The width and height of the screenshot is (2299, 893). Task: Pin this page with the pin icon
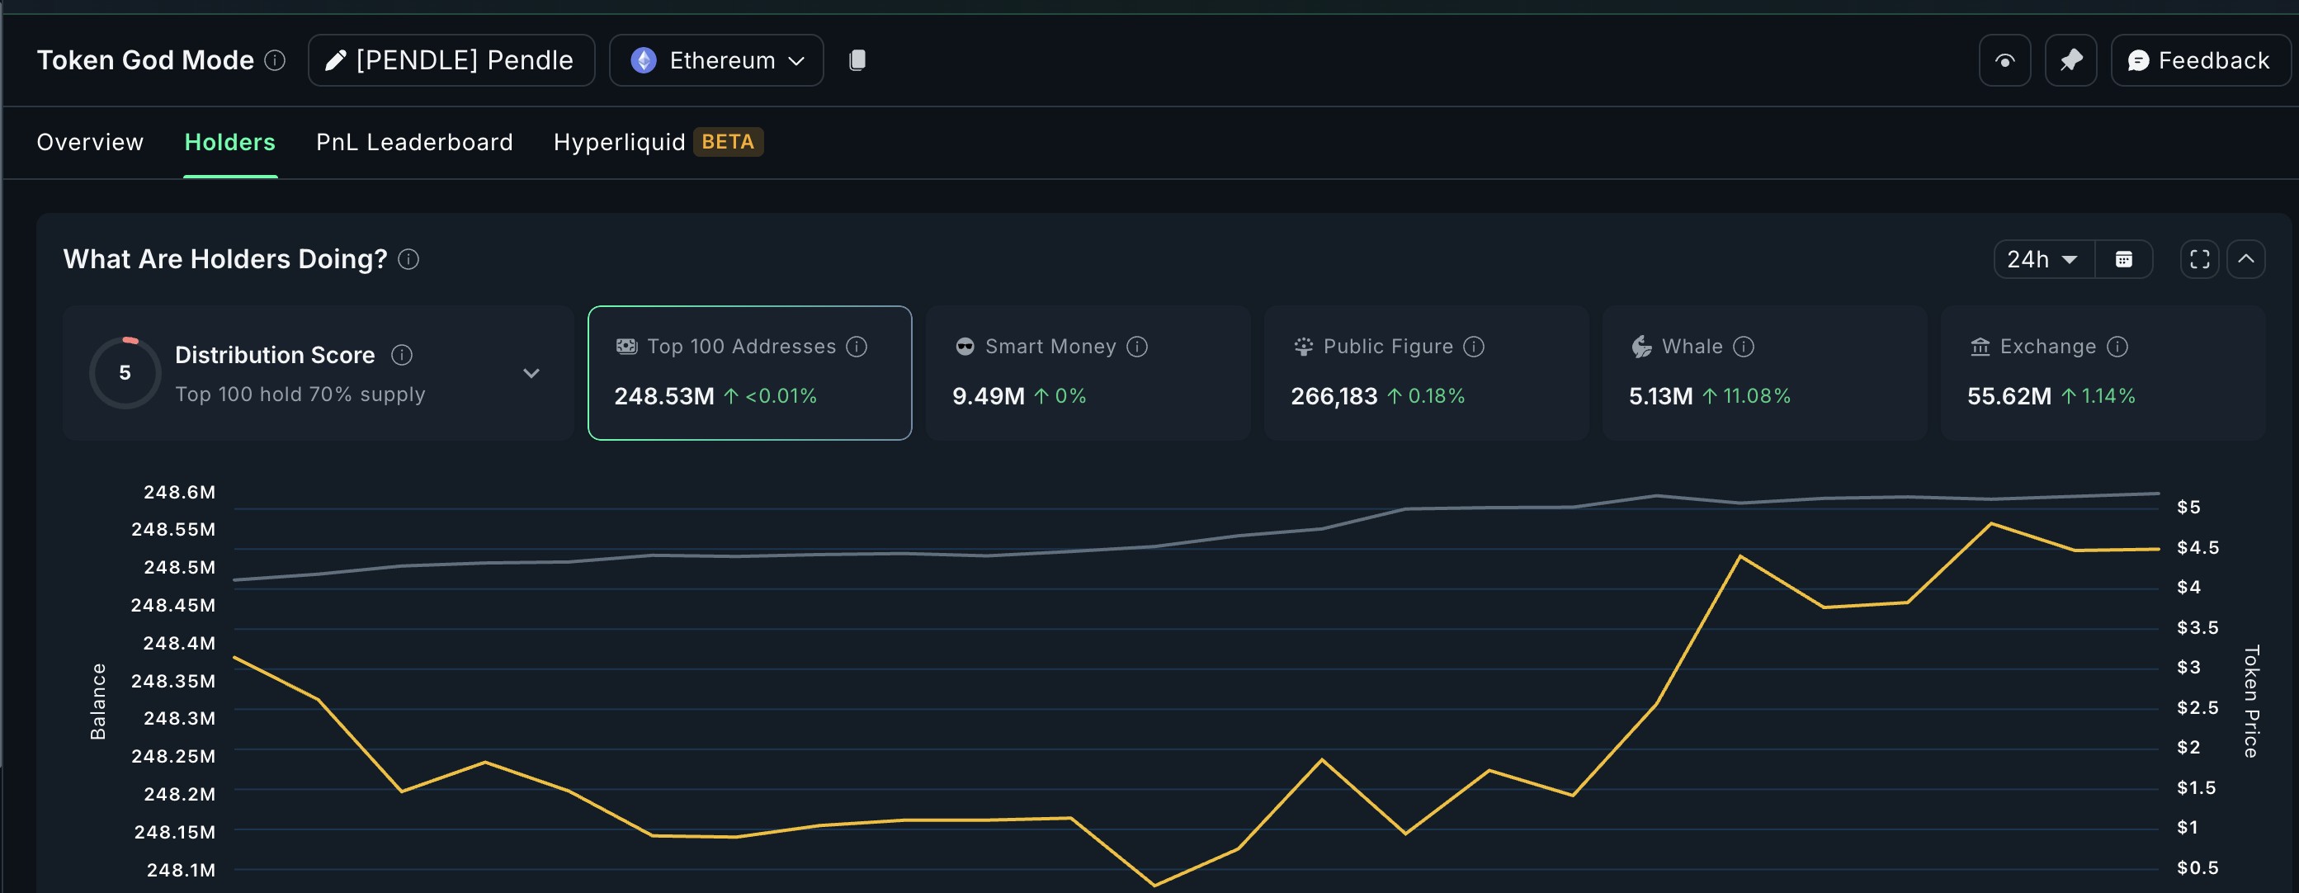pyautogui.click(x=2070, y=61)
